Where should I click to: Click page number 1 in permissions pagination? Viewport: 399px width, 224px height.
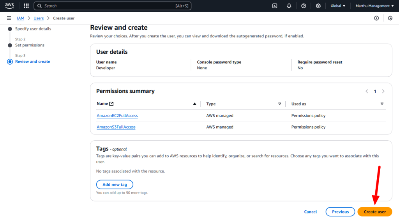coord(375,91)
